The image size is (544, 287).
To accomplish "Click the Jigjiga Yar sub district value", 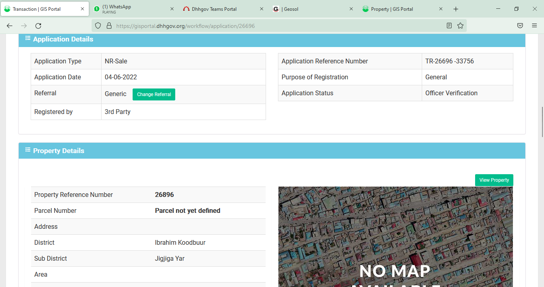I will pyautogui.click(x=170, y=258).
